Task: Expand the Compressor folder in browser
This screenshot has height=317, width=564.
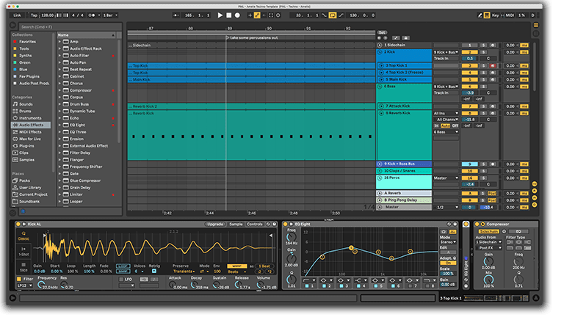Action: pos(59,90)
